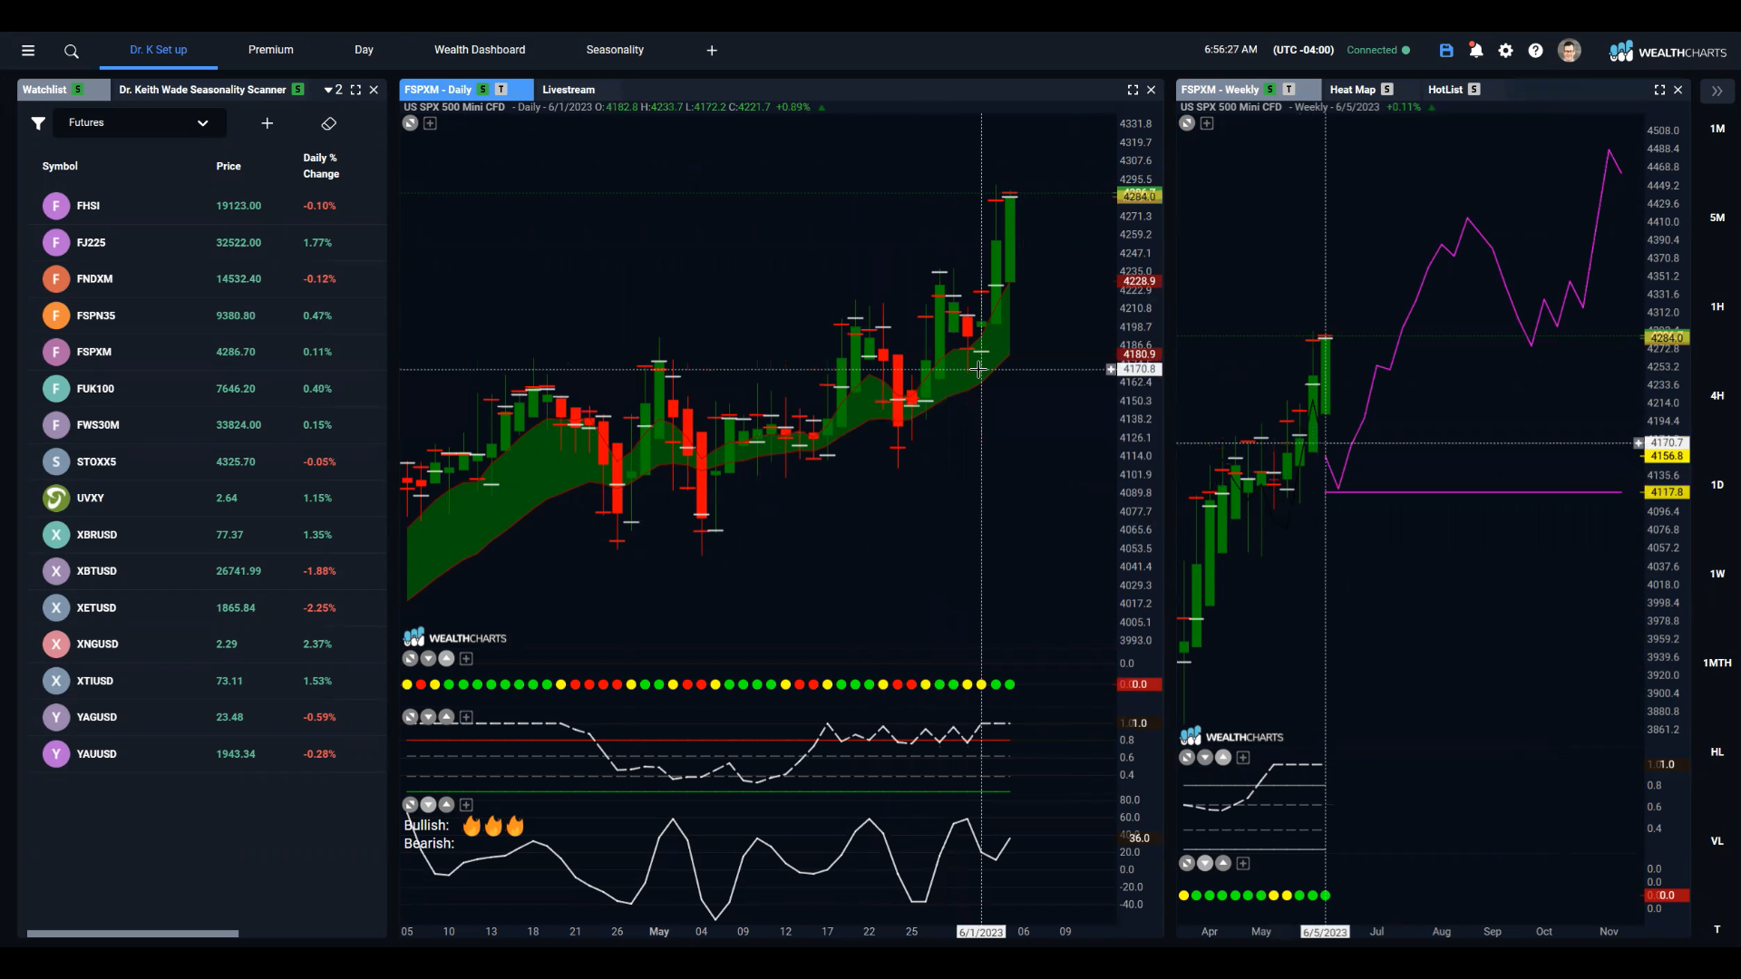Move daily dashed-line indicator pane up
The image size is (1741, 979).
coord(446,717)
